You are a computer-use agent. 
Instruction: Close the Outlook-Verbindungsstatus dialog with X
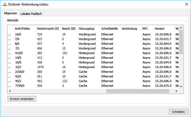(x=187, y=4)
